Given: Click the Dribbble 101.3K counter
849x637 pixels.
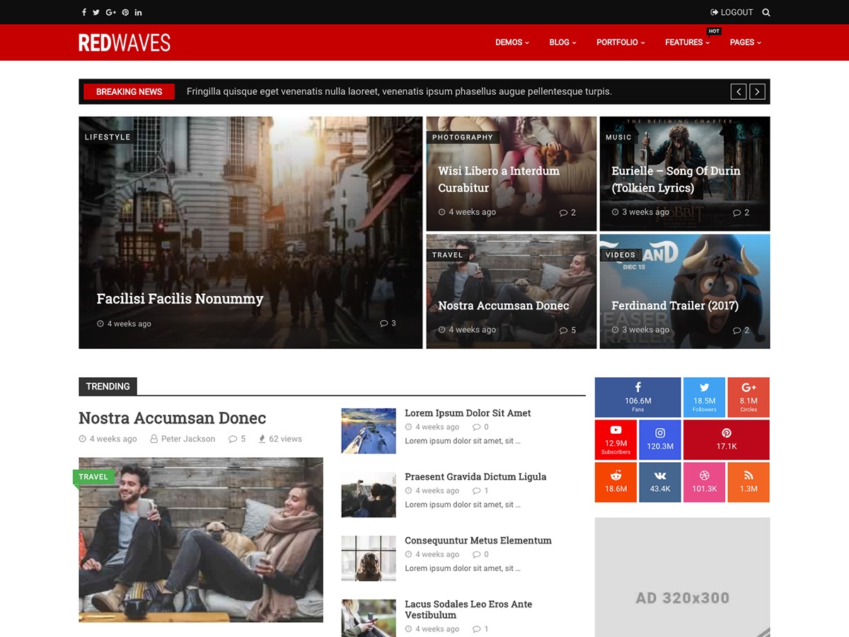Looking at the screenshot, I should [x=704, y=482].
